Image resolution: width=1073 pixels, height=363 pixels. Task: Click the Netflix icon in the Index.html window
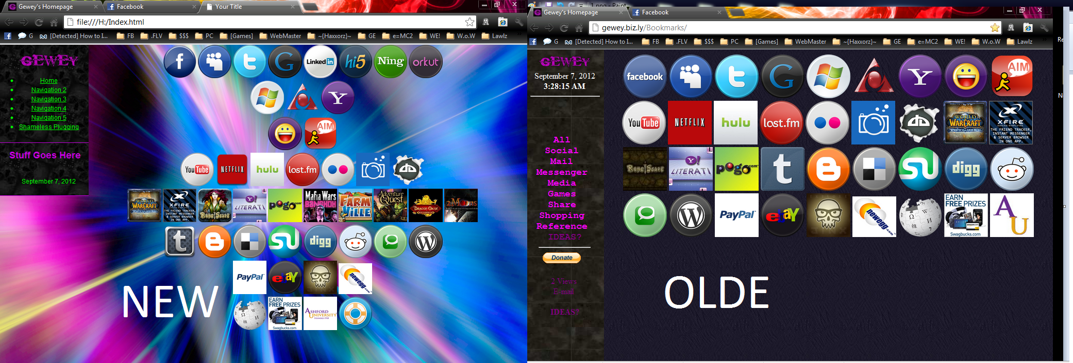click(232, 169)
